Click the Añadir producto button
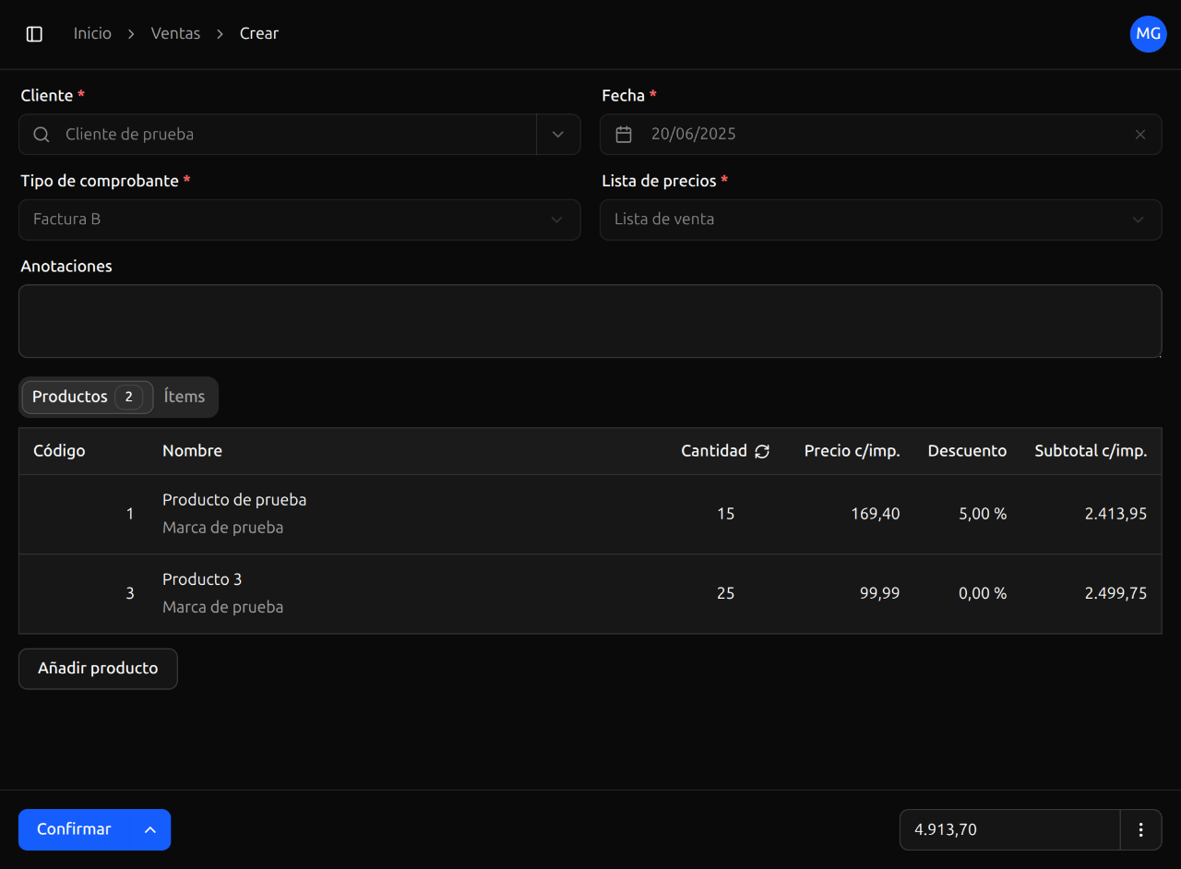Image resolution: width=1181 pixels, height=869 pixels. click(x=98, y=669)
